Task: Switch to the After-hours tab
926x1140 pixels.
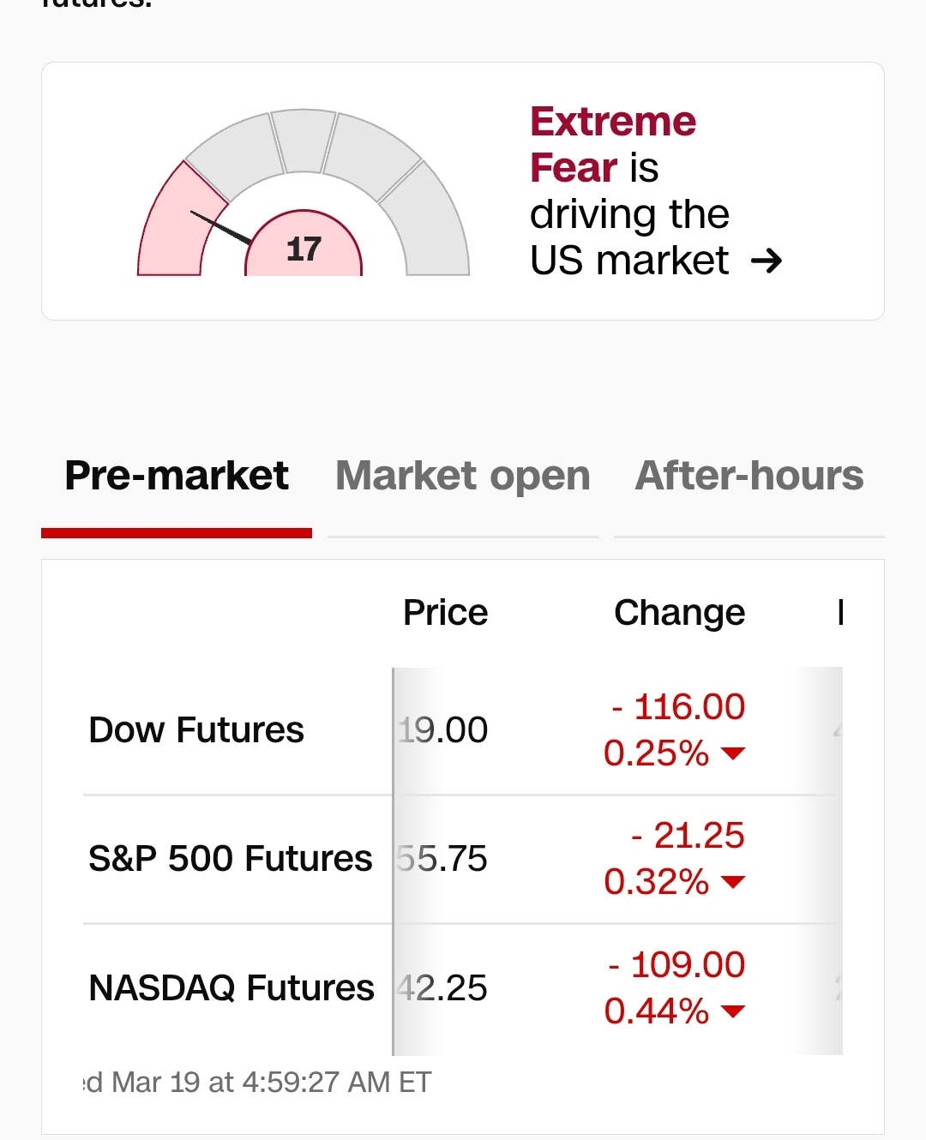Action: point(749,476)
